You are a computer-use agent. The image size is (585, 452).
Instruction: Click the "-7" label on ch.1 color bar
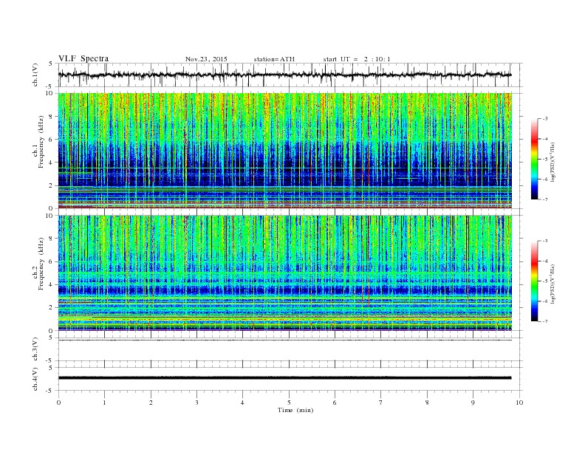tap(544, 199)
